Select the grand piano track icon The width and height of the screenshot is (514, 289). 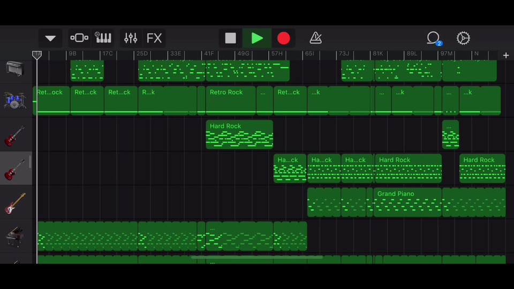15,237
